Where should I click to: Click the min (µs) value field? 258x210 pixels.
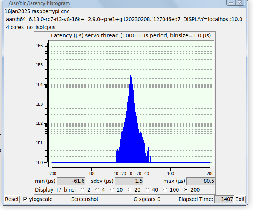[x=71, y=181]
